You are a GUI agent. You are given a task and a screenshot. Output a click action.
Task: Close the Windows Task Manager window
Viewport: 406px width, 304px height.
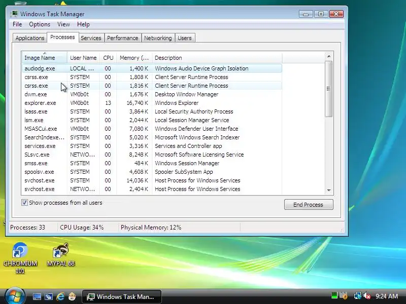coord(336,14)
